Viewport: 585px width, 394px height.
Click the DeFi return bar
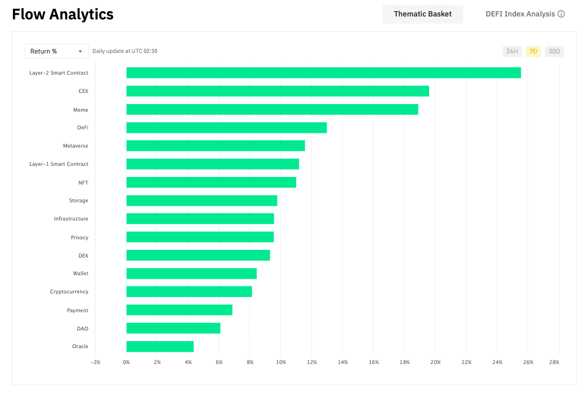coord(227,128)
